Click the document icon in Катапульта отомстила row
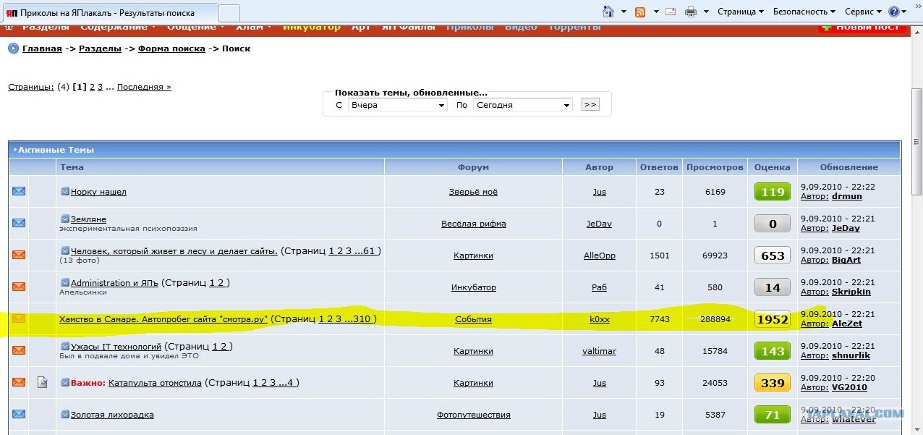Viewport: 923px width, 435px height. [x=43, y=382]
